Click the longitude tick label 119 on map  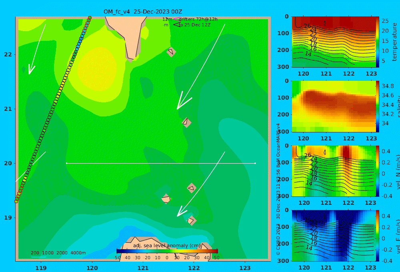coord(41,268)
